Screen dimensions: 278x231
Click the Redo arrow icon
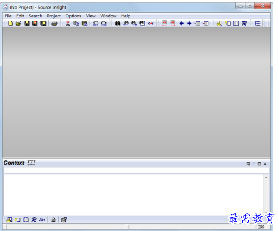pos(104,23)
